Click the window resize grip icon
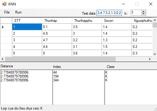Screen dimensions: 157x111 (155, 109)
